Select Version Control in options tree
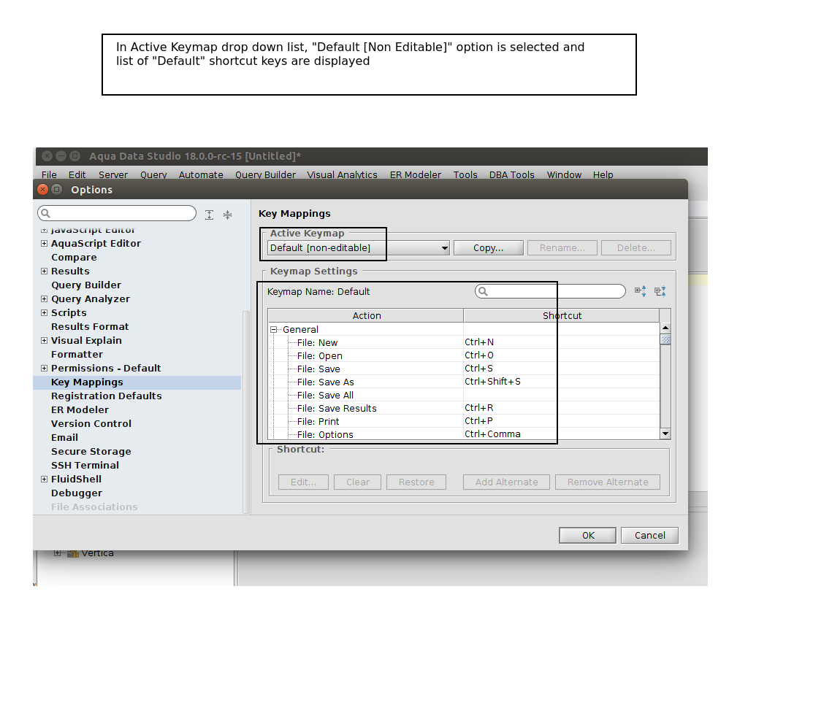The width and height of the screenshot is (832, 724). [91, 423]
